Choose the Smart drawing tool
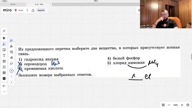This screenshot has height=108, width=192. pyautogui.click(x=11, y=52)
